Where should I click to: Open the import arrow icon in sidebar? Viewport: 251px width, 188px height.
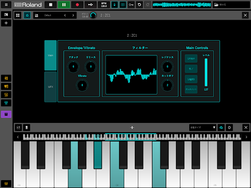6,94
